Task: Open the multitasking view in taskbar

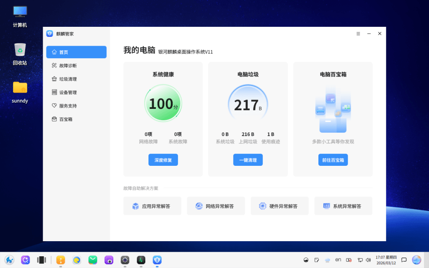Action: [41, 260]
